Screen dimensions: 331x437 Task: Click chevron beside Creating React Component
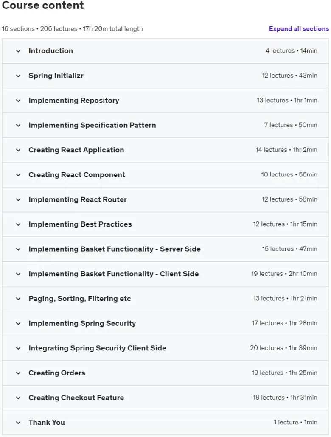(x=18, y=175)
